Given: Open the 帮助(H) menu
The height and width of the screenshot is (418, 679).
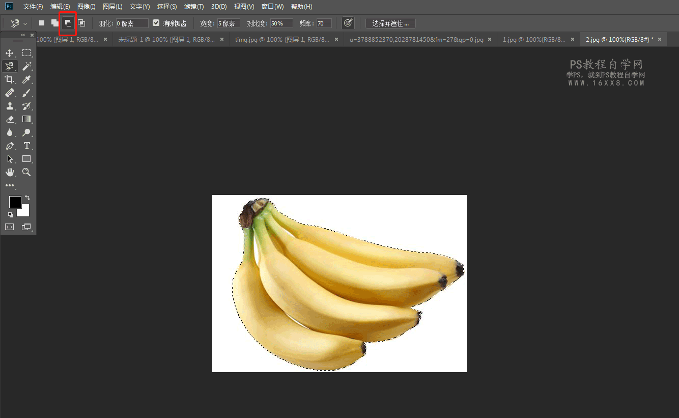Looking at the screenshot, I should (301, 7).
